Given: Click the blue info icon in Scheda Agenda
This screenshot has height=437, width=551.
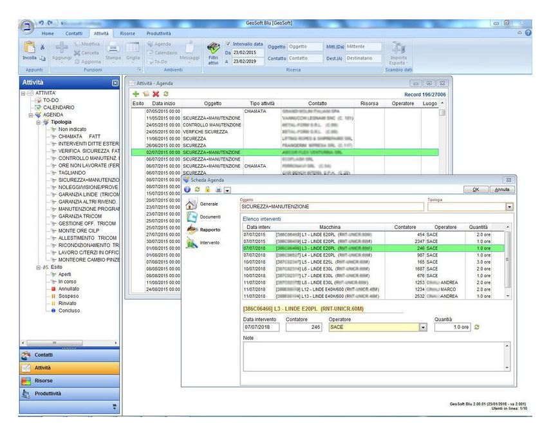Looking at the screenshot, I should point(187,189).
